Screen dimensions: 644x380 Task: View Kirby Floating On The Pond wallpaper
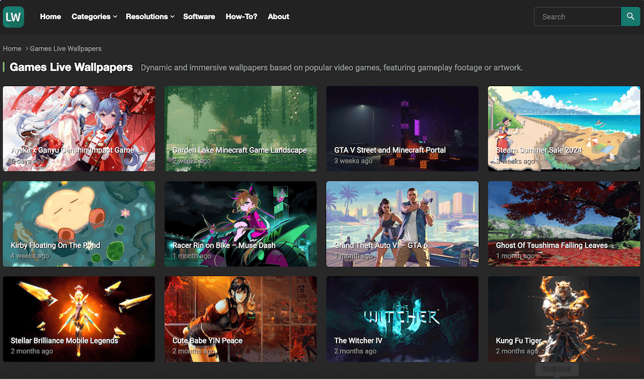[x=79, y=224]
